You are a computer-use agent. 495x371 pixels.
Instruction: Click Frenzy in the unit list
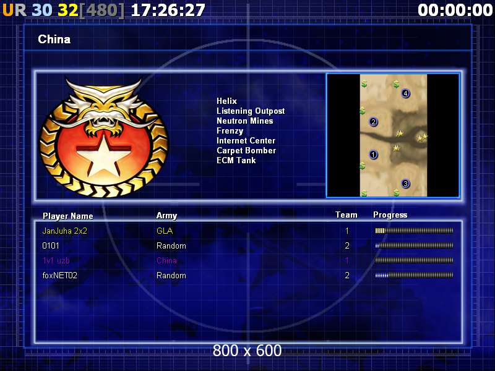(230, 131)
